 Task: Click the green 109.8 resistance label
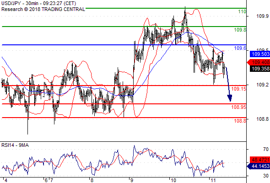click(240, 30)
